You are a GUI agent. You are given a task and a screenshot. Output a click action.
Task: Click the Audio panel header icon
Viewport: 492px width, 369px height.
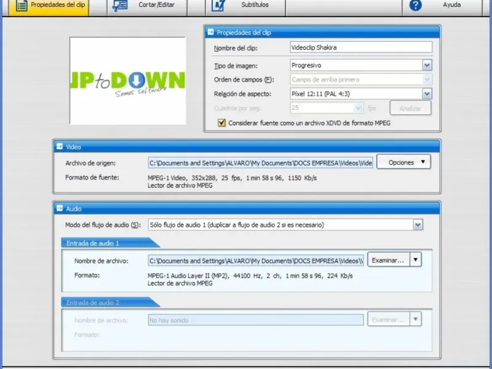(x=60, y=208)
